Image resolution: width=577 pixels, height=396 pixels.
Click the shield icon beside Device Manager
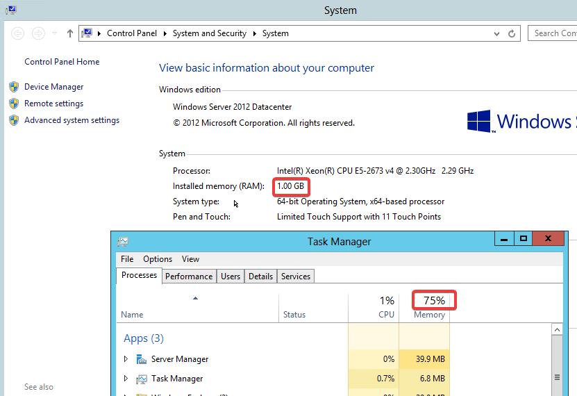pos(14,87)
